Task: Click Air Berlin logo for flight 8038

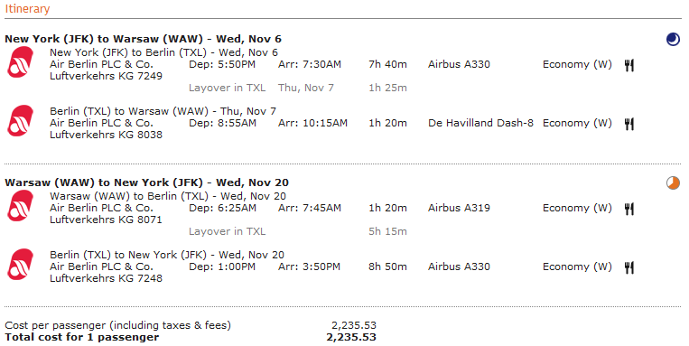Action: tap(20, 121)
